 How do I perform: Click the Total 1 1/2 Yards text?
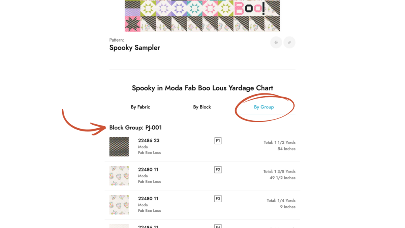pyautogui.click(x=280, y=142)
